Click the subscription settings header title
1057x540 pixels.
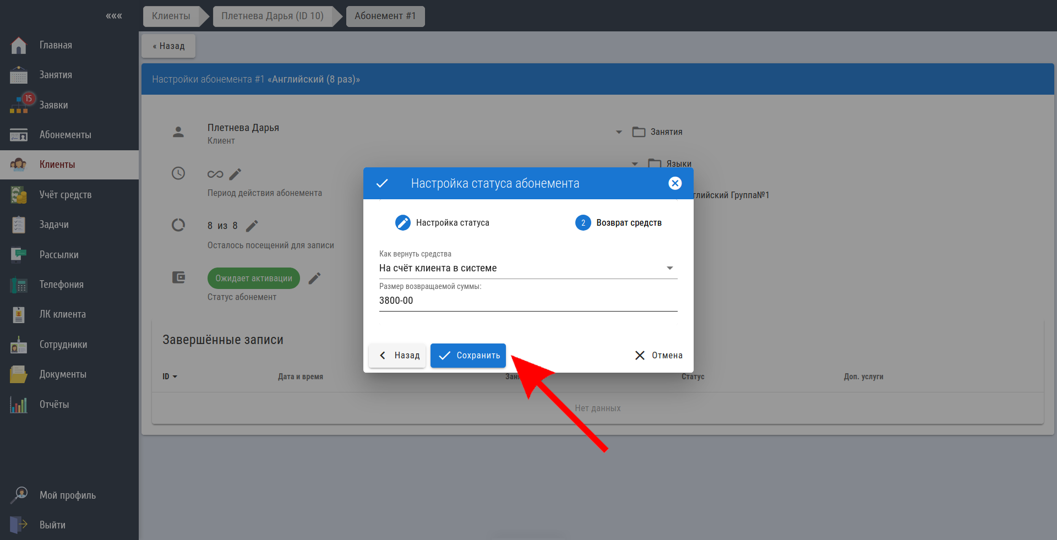pyautogui.click(x=256, y=79)
